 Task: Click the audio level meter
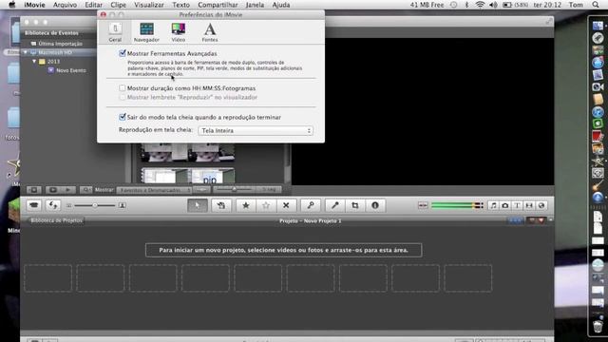click(x=458, y=205)
